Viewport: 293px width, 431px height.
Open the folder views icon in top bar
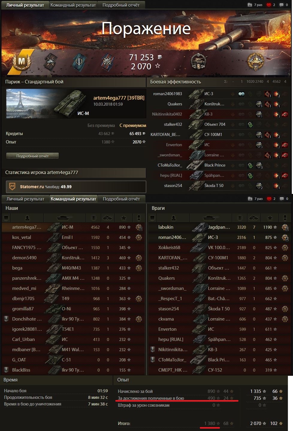(x=250, y=5)
